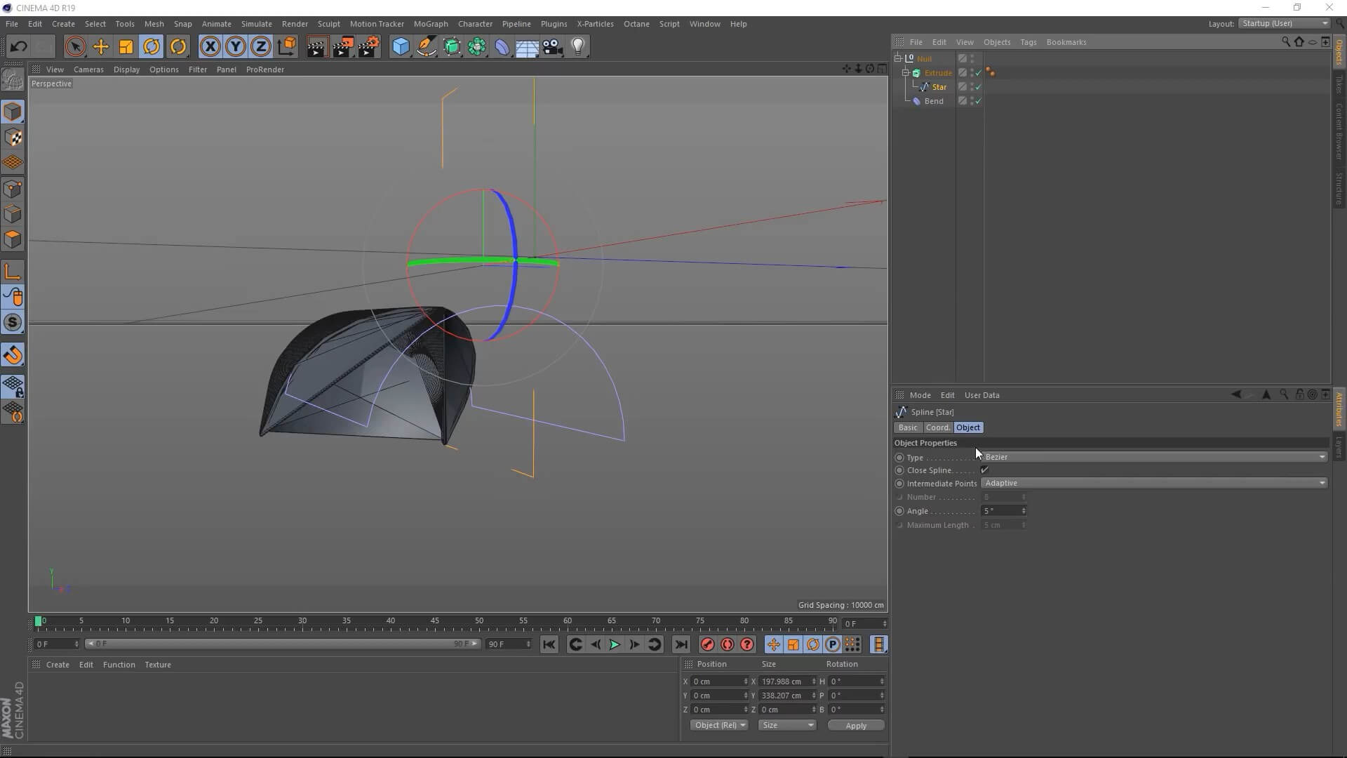This screenshot has height=758, width=1347.
Task: Click the Angle value field
Action: pyautogui.click(x=1001, y=511)
